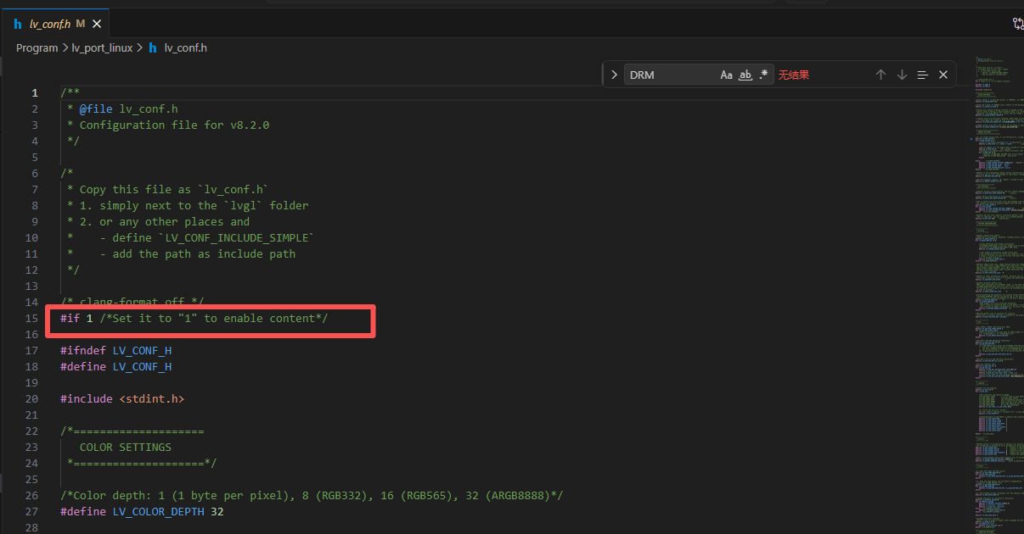Click the "Color depth" comment line

tap(312, 495)
